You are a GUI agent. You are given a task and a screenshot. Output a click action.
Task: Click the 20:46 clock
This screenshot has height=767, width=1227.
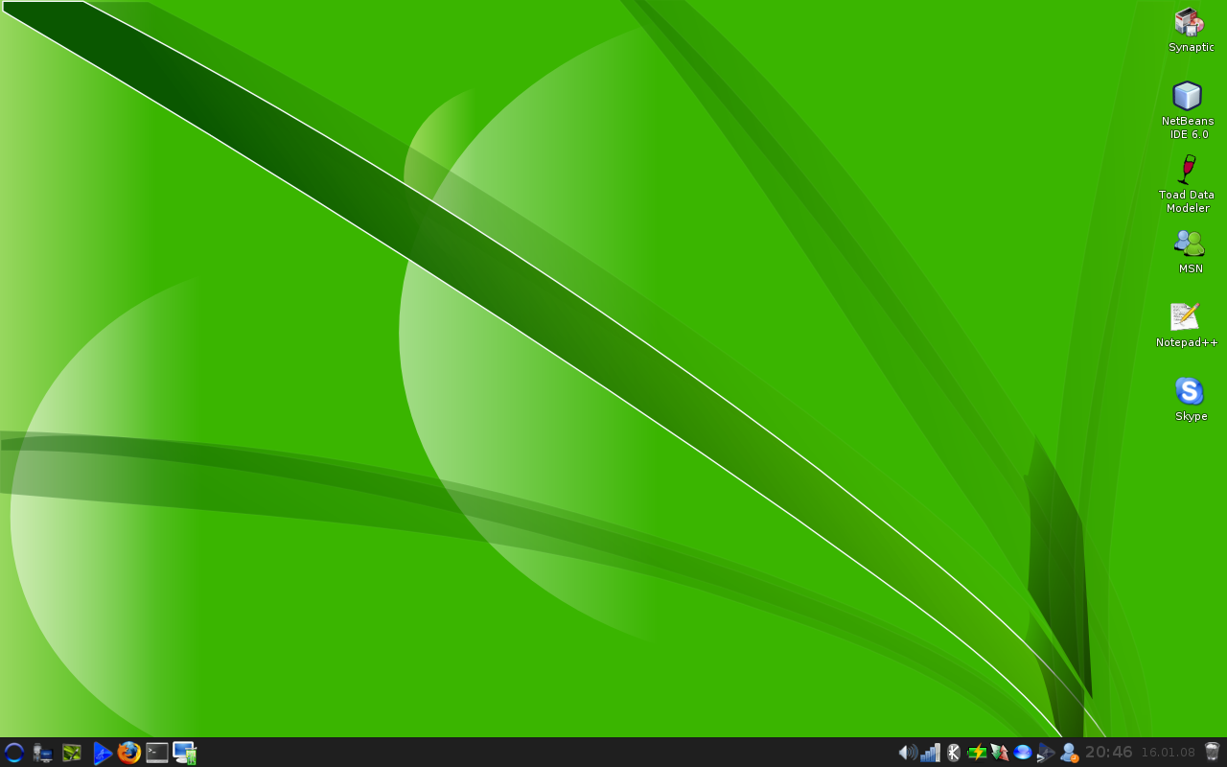tap(1109, 753)
